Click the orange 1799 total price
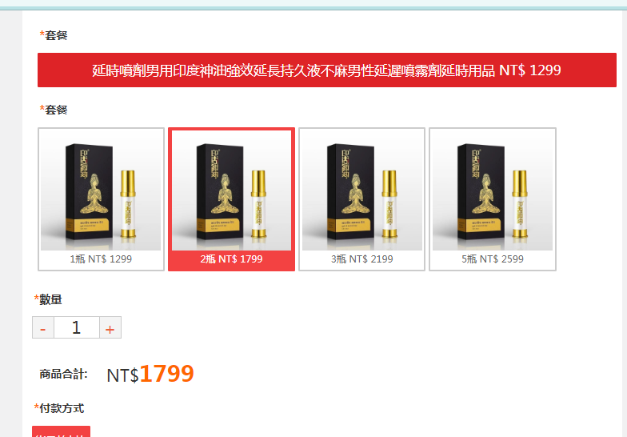 (x=166, y=374)
